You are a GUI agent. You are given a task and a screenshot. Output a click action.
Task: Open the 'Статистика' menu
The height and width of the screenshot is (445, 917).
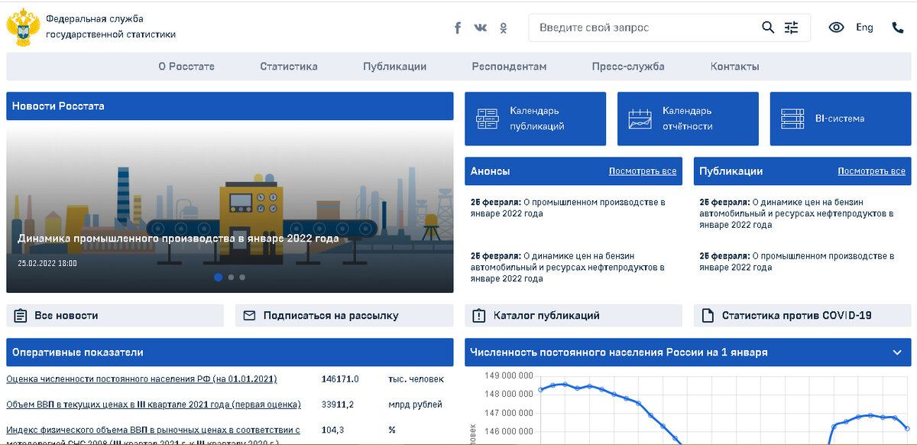coord(289,67)
